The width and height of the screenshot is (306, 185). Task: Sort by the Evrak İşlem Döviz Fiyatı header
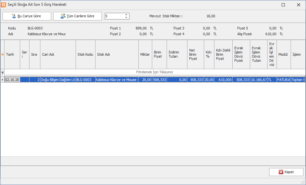pyautogui.click(x=241, y=54)
